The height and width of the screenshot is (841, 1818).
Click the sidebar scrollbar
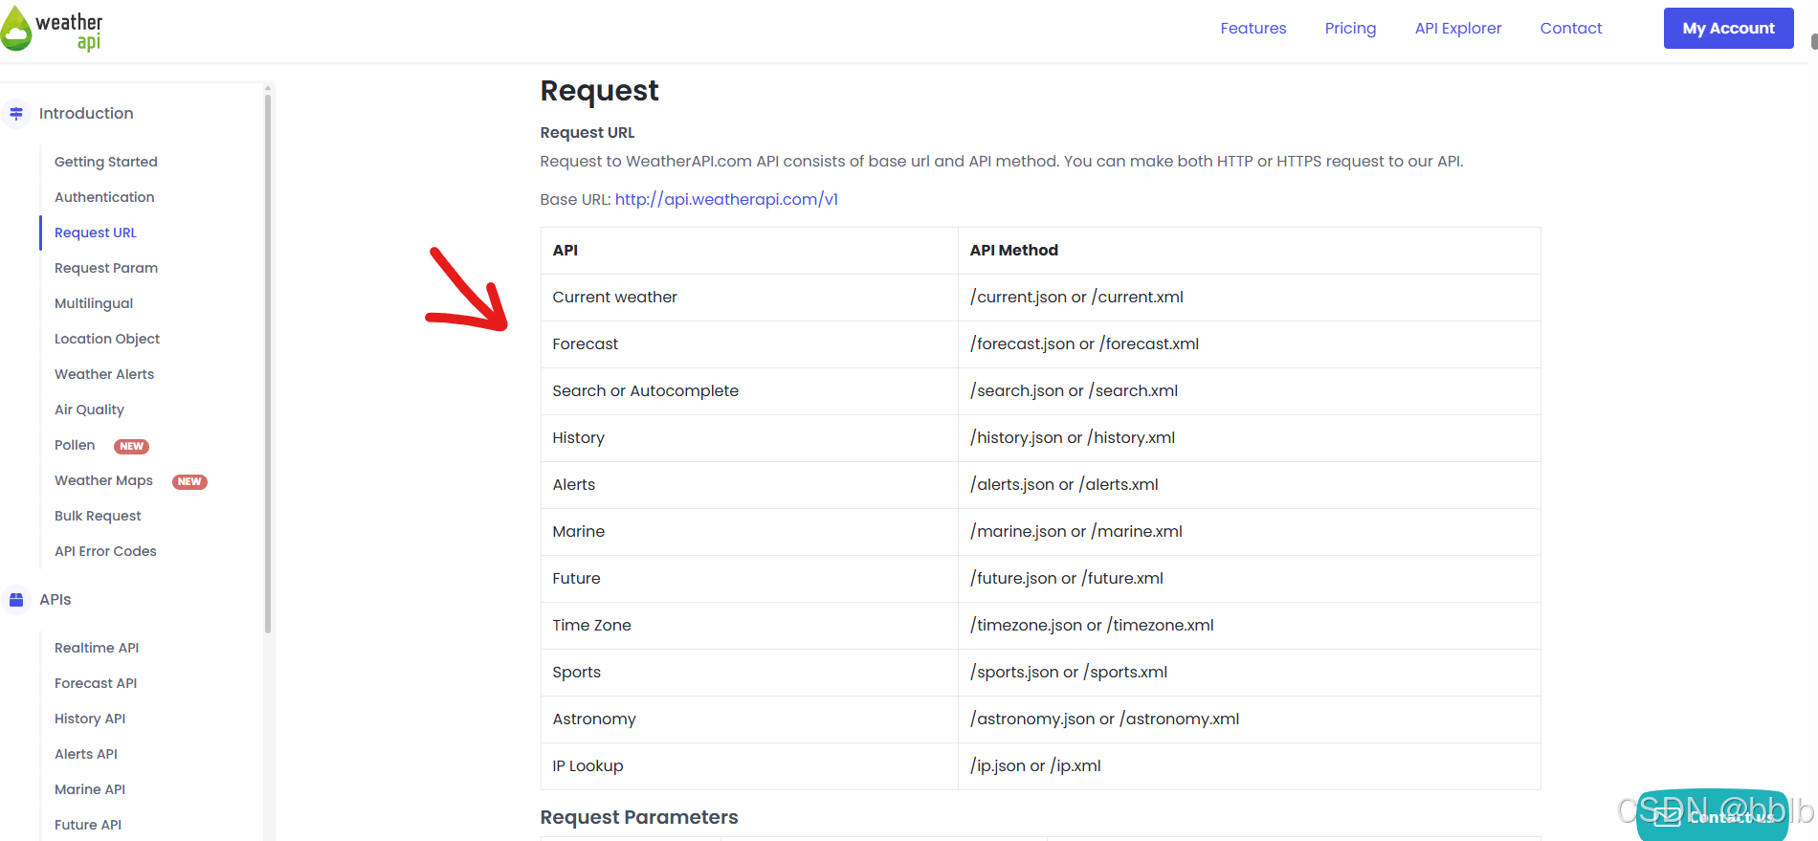(268, 364)
